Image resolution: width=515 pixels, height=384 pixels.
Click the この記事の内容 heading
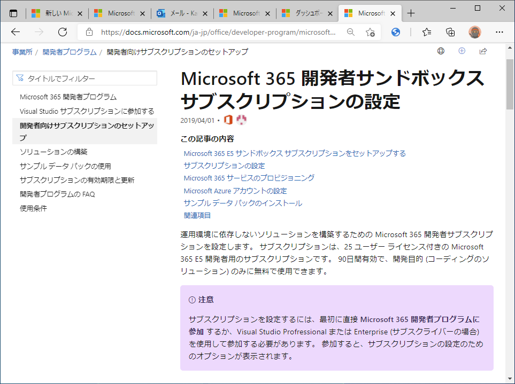tap(207, 139)
